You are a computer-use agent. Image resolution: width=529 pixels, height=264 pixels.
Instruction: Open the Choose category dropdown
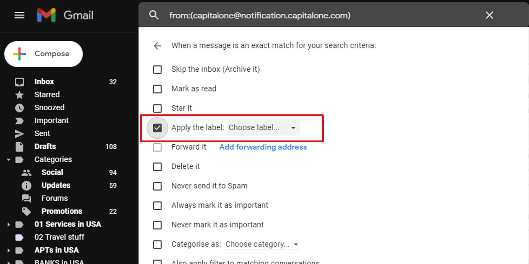tap(262, 244)
